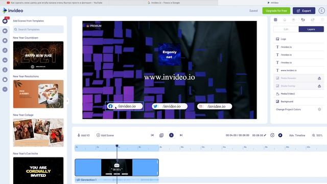Select the Background layer

tap(298, 101)
